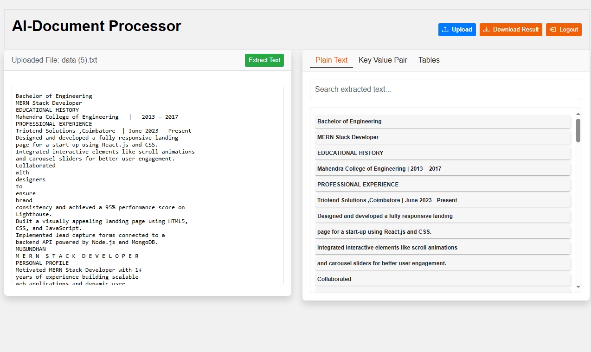This screenshot has width=591, height=352.
Task: Click the Search extracted text field
Action: coord(445,90)
